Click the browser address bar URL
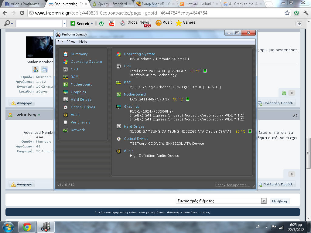This screenshot has height=233, width=311. [x=121, y=13]
